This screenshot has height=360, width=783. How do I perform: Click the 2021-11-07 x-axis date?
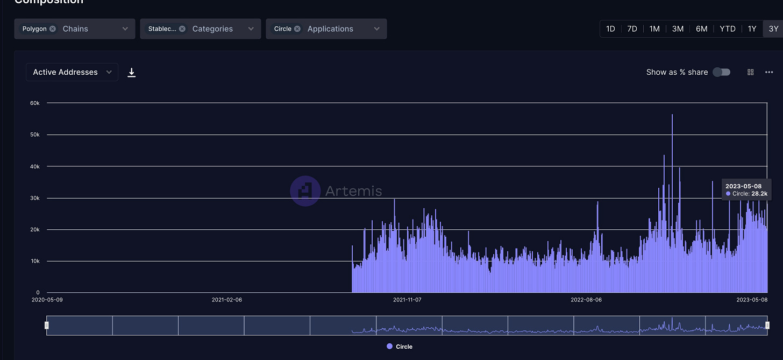point(408,300)
